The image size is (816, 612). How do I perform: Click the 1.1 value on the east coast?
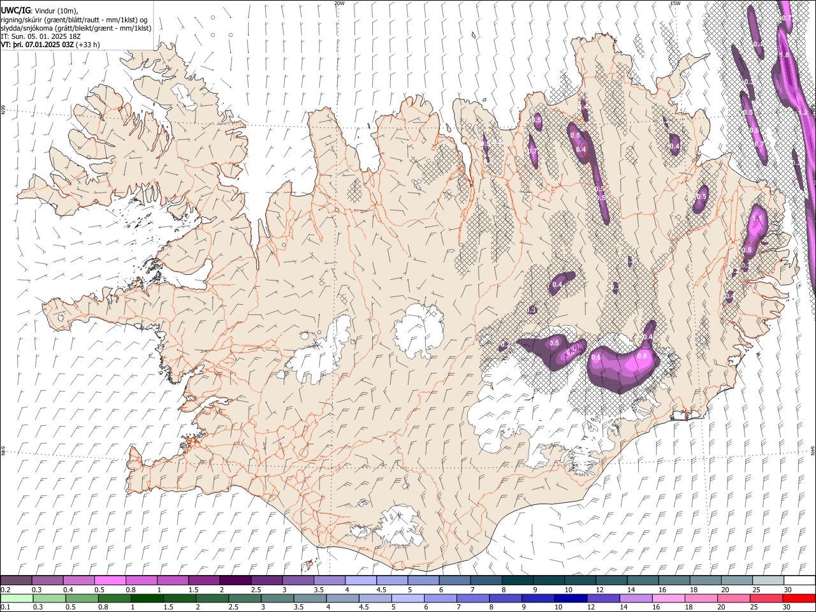tap(757, 219)
